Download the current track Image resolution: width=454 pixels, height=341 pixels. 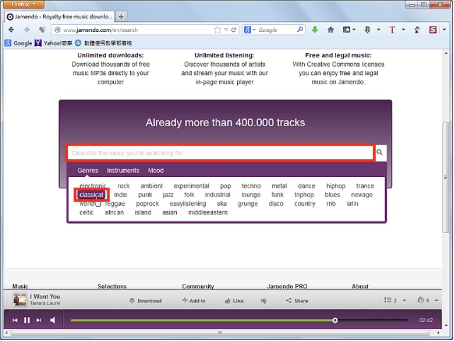click(x=146, y=301)
